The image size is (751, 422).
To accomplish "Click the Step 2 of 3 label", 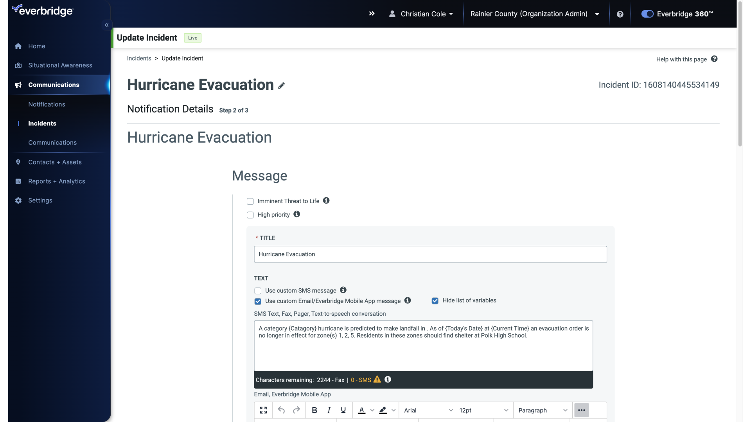I will (234, 111).
